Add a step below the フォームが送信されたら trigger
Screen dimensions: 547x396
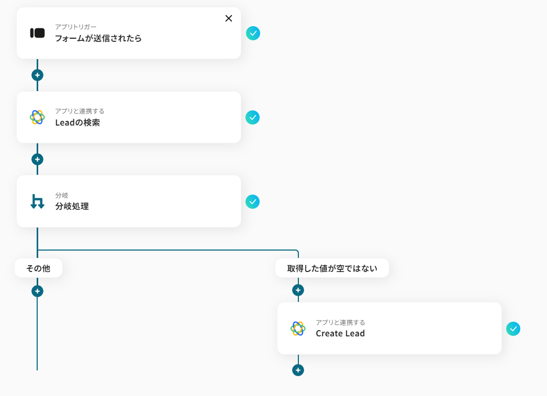(x=37, y=75)
